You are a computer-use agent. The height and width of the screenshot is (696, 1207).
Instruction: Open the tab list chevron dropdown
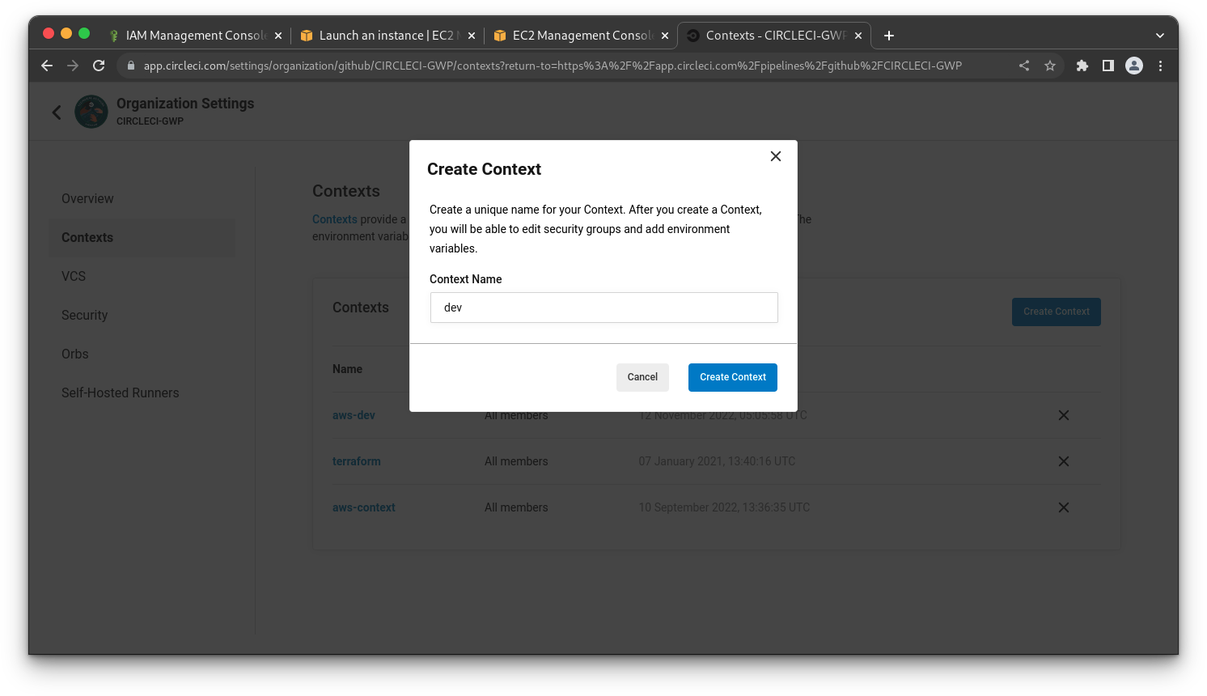1160,34
